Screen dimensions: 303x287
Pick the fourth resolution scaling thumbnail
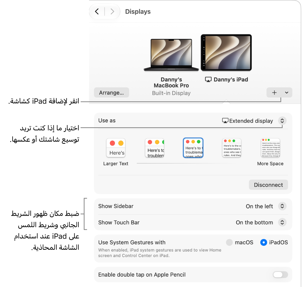(232, 148)
